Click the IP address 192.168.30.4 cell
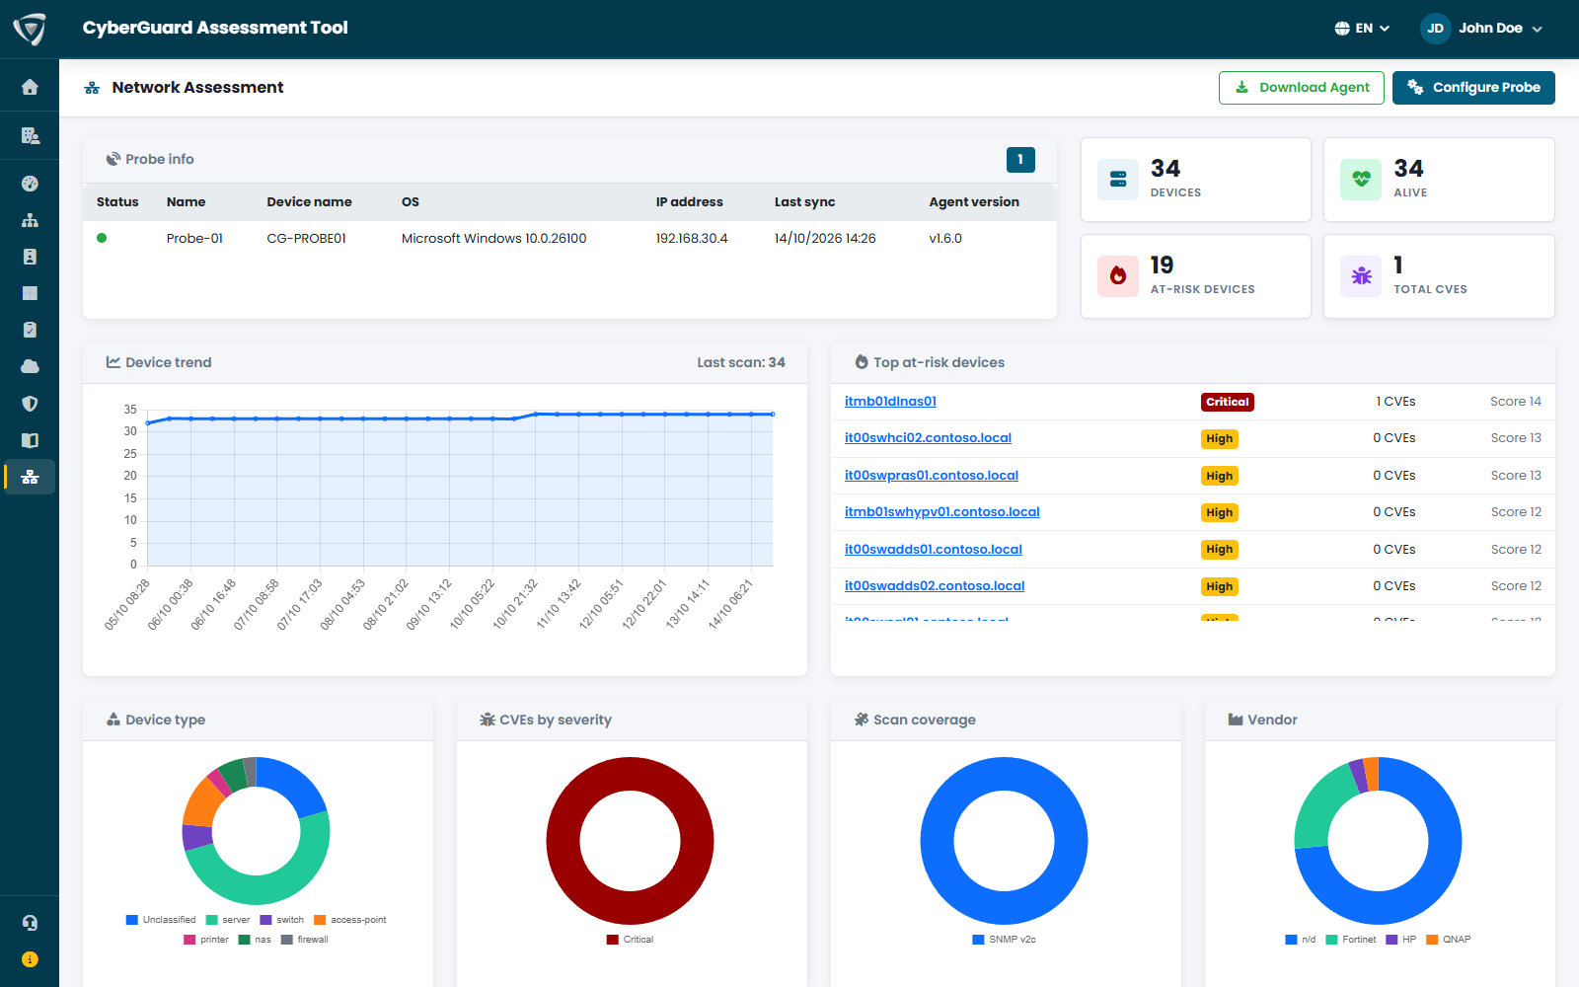 click(692, 239)
